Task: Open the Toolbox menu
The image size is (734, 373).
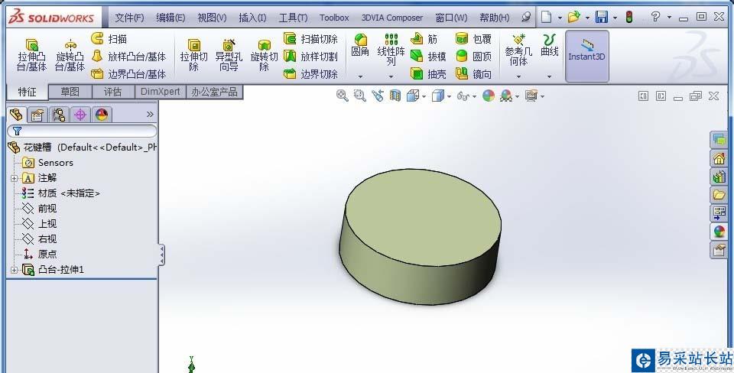Action: pyautogui.click(x=334, y=18)
